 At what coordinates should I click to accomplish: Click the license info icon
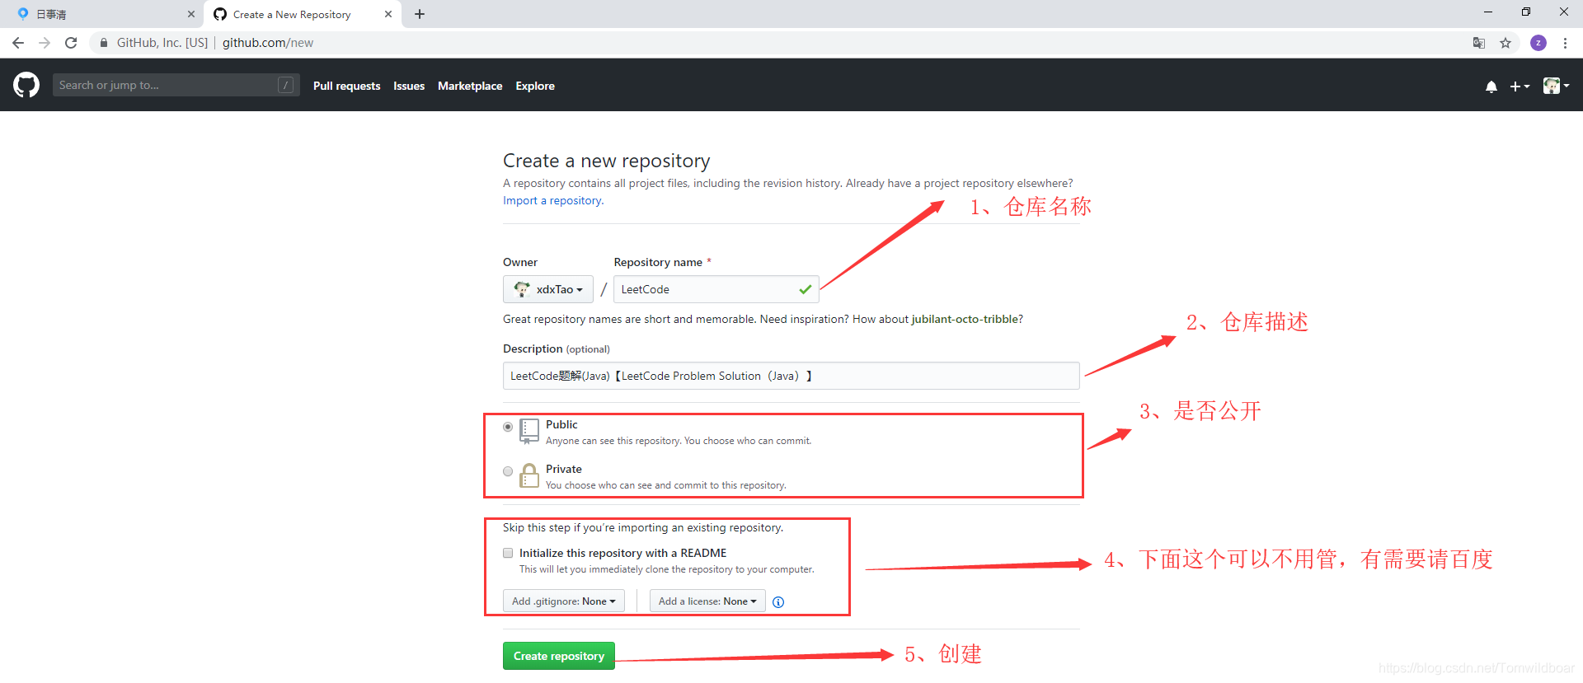click(778, 602)
